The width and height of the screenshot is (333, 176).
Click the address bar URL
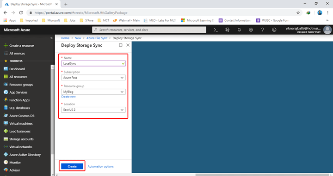coord(81,13)
